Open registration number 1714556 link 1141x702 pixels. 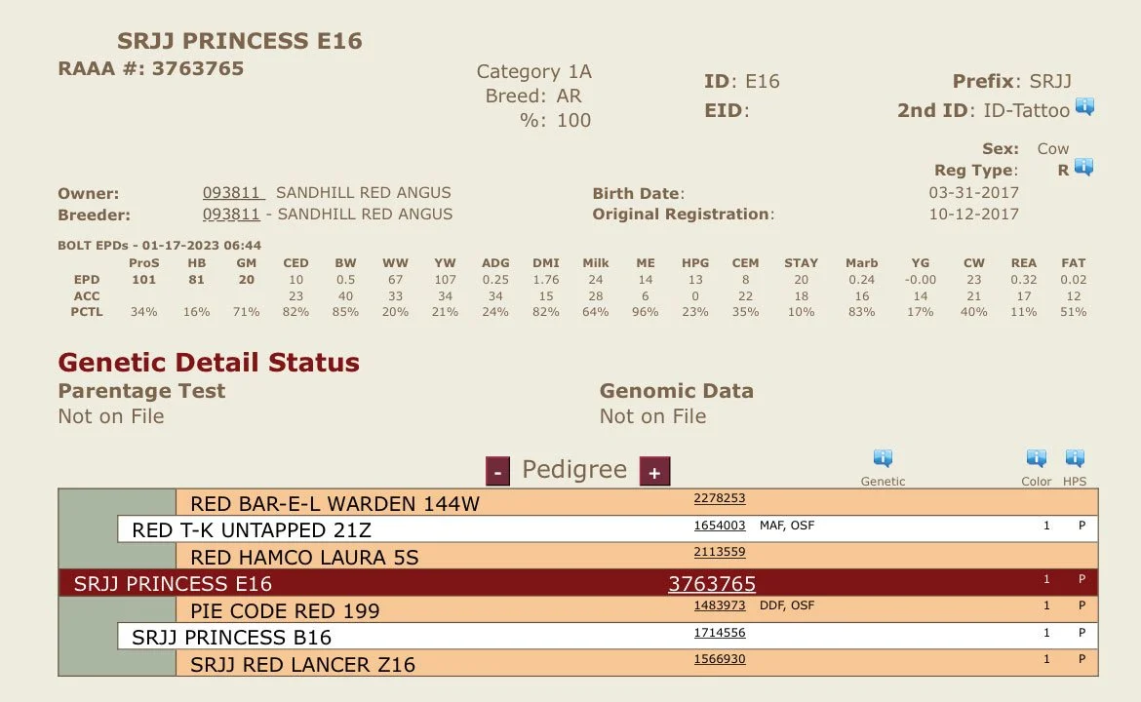(720, 633)
